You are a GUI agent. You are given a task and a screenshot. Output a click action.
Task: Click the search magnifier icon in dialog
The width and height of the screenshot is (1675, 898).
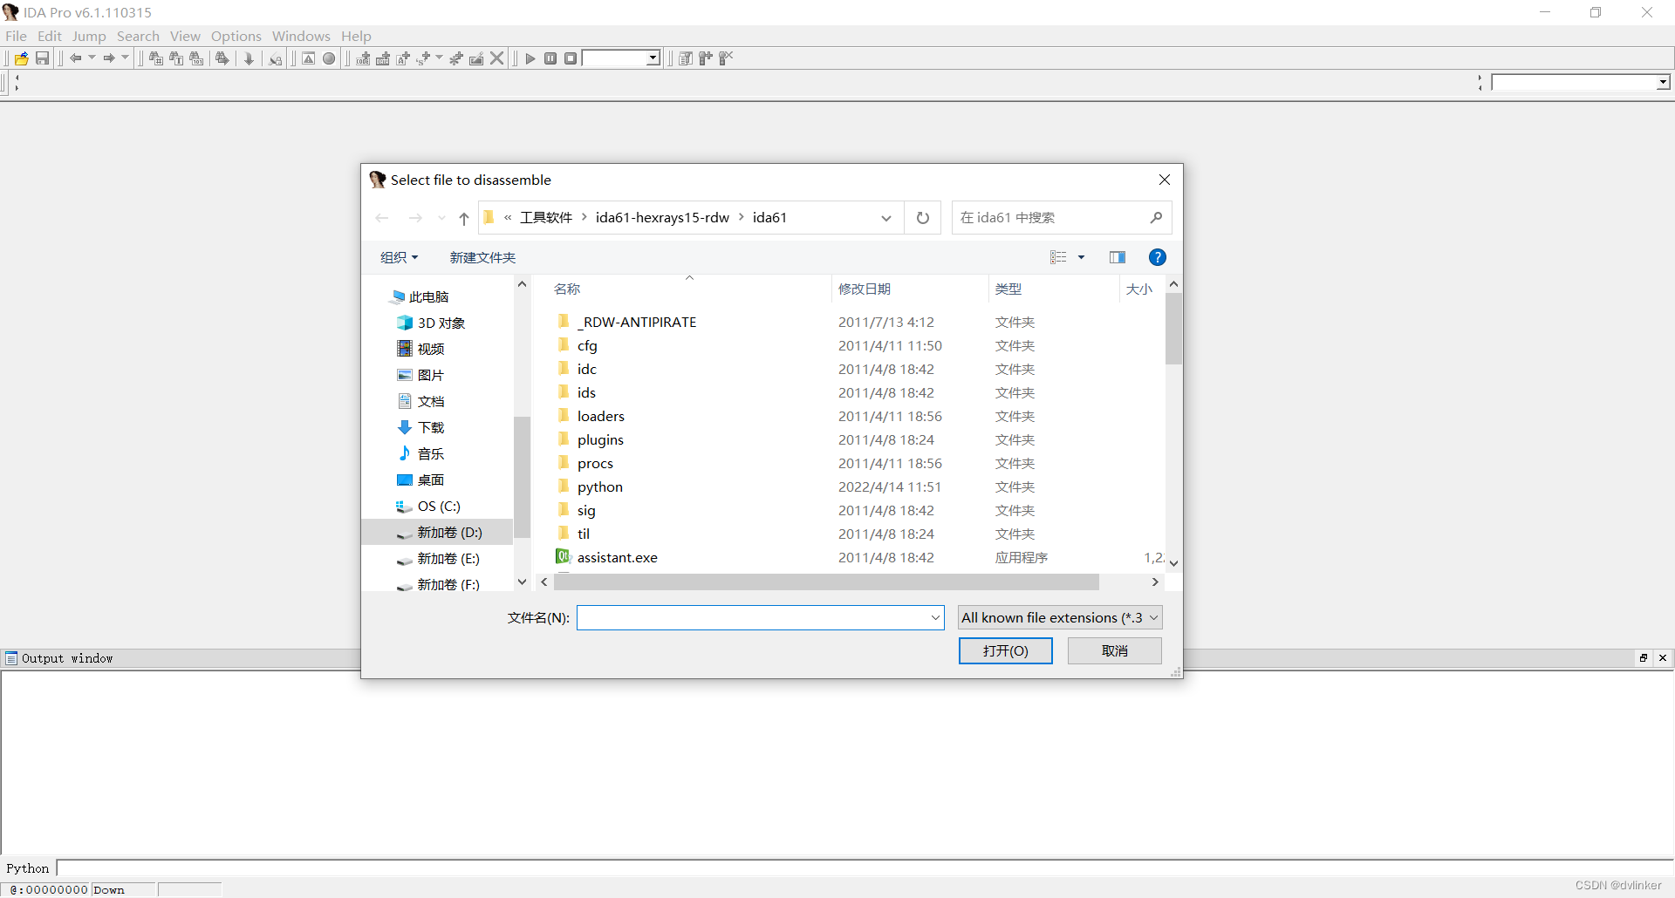(1156, 218)
